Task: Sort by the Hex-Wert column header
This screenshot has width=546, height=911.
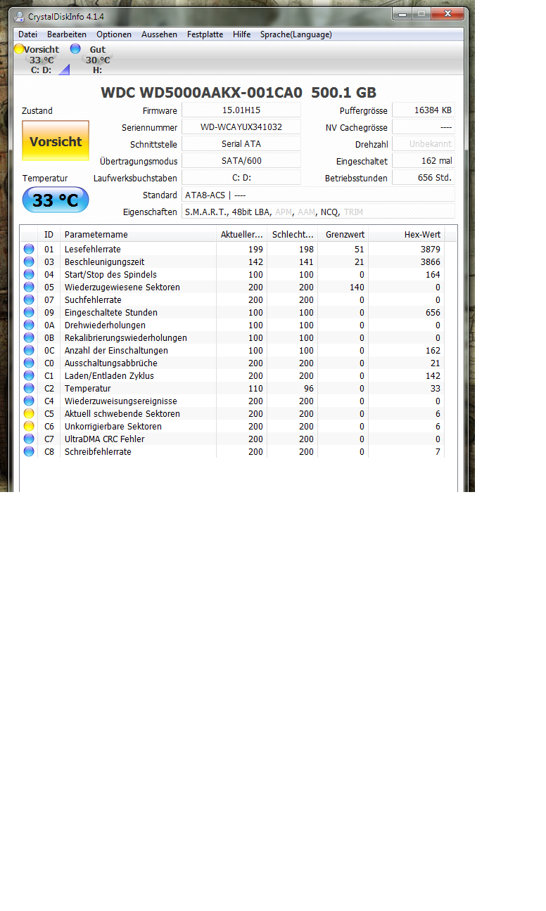Action: (x=406, y=235)
